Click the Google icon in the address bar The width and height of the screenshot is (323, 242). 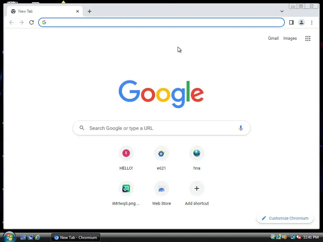(x=44, y=22)
